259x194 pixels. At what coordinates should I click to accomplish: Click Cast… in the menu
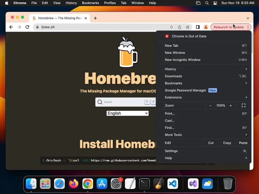point(204,121)
